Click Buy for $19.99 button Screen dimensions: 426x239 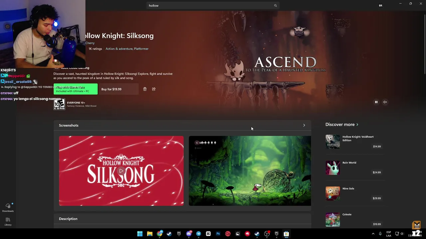click(118, 89)
